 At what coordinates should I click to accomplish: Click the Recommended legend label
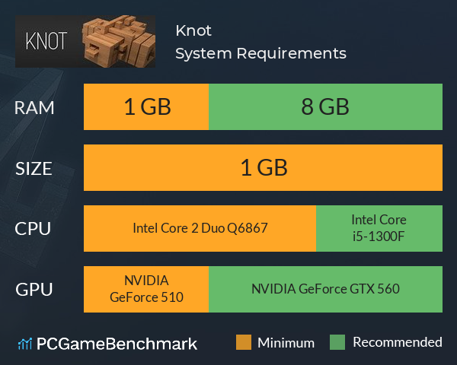(398, 342)
